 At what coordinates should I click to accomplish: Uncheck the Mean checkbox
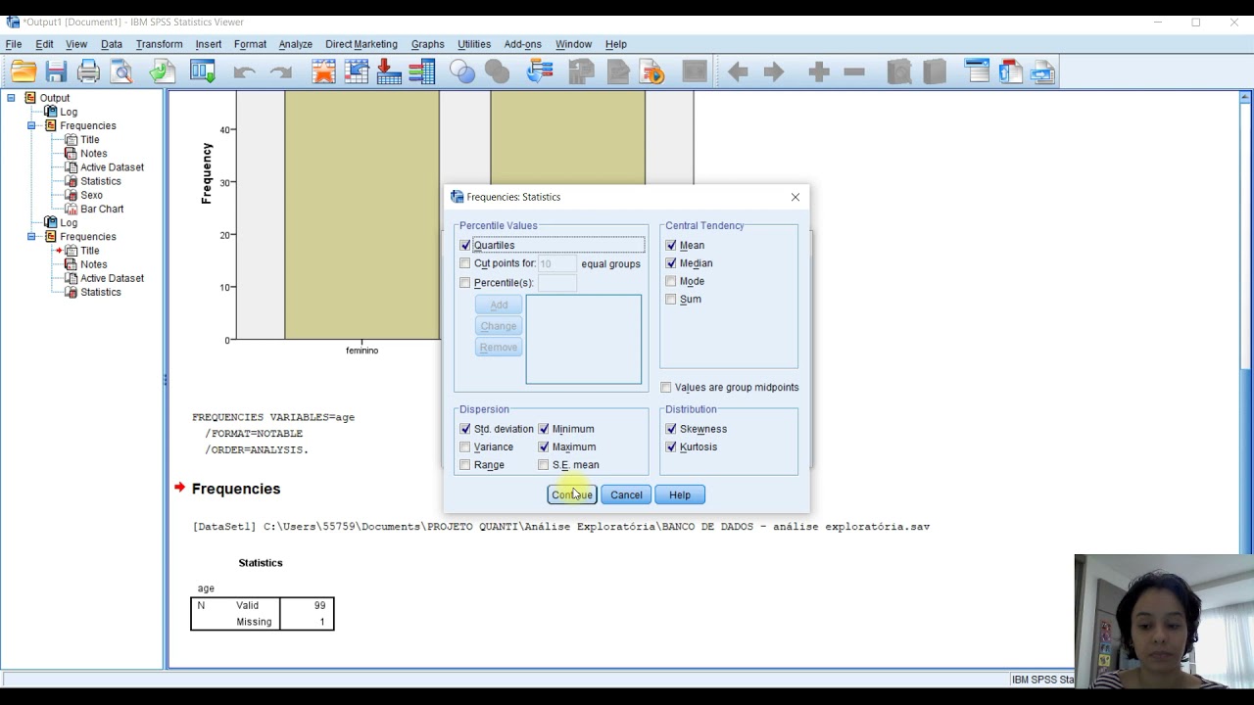[x=671, y=246]
